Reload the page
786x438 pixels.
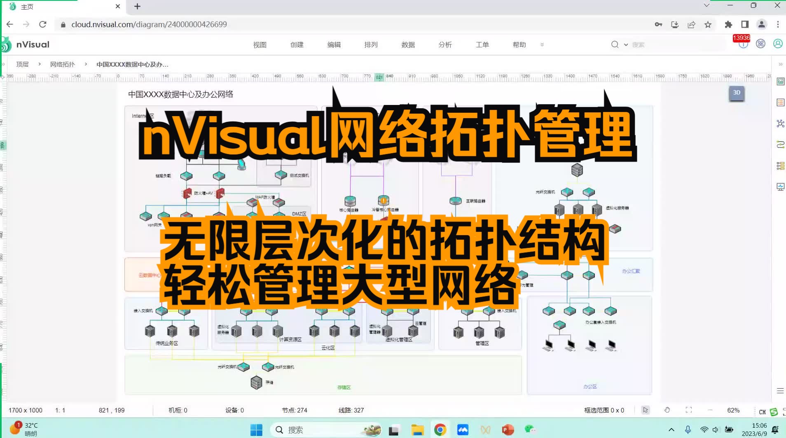[42, 24]
